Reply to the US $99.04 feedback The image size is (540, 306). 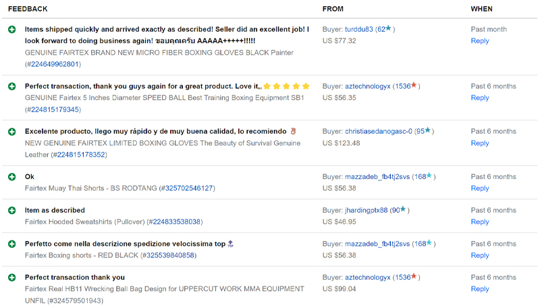480,289
